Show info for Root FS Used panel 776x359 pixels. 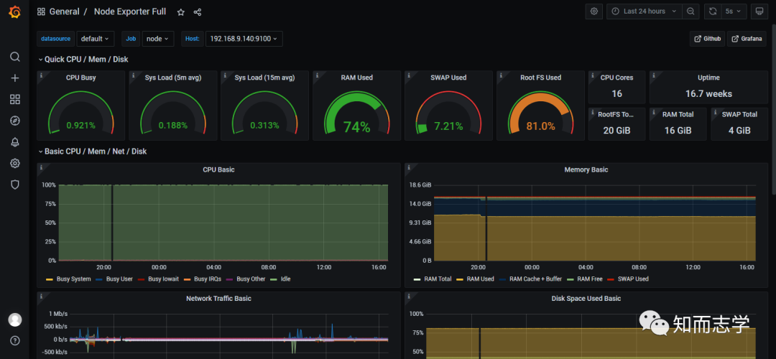502,75
